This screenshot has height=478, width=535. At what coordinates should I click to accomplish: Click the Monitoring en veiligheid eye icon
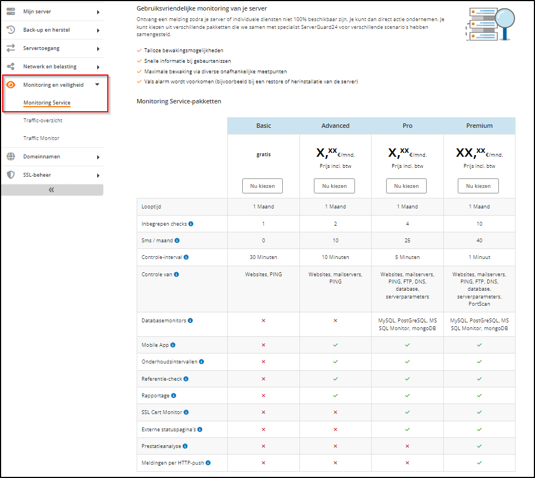12,85
